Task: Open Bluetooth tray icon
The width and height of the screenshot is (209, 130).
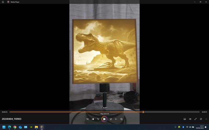Action: coord(183,127)
